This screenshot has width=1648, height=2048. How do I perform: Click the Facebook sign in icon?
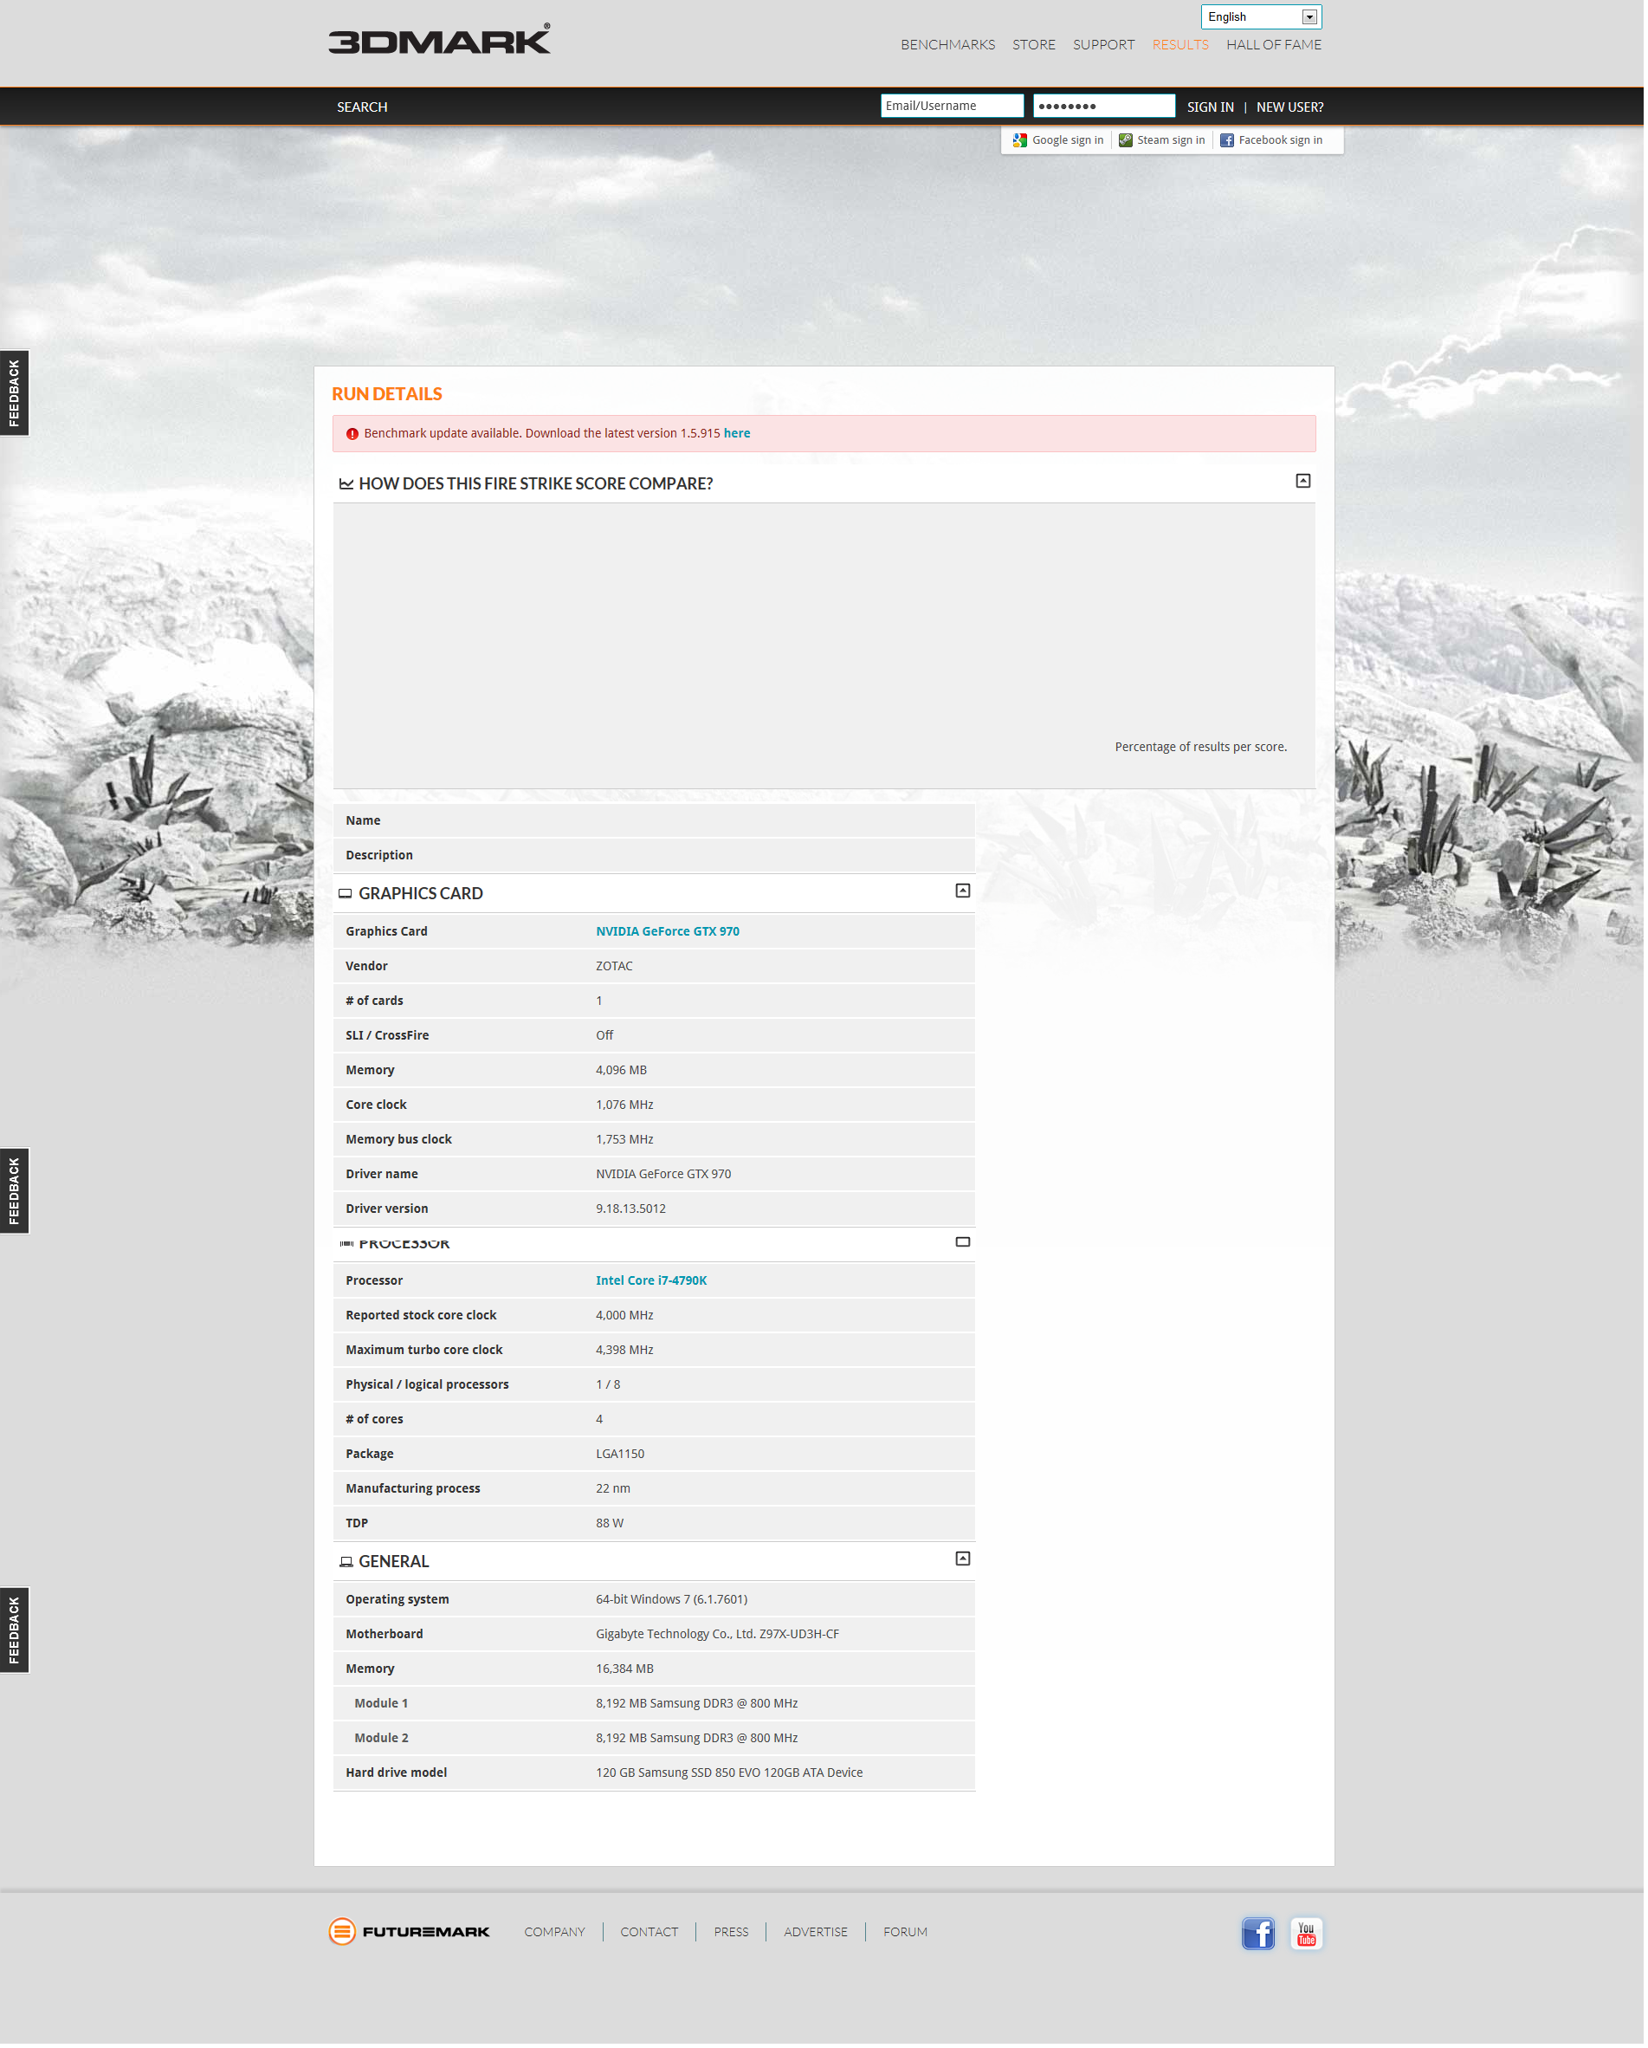click(x=1226, y=140)
